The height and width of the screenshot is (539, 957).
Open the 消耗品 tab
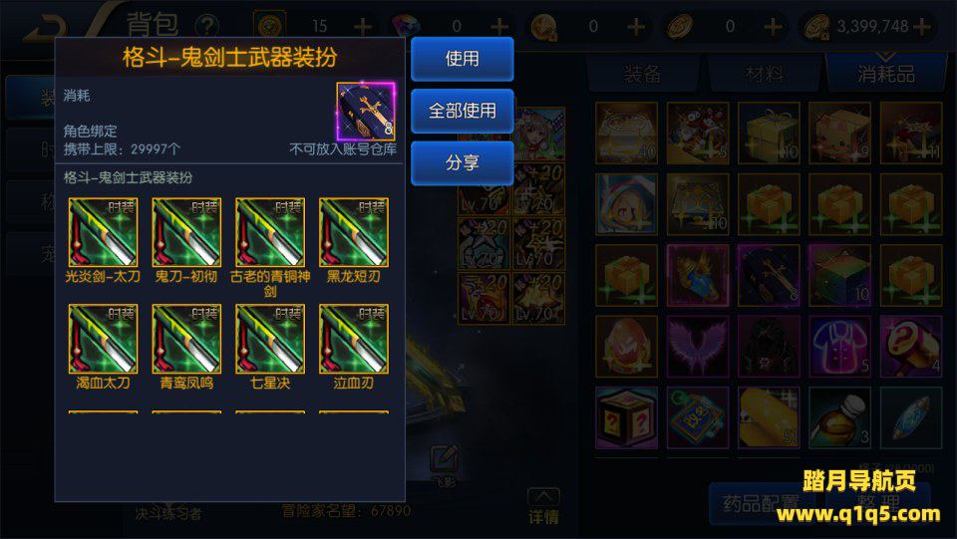886,74
